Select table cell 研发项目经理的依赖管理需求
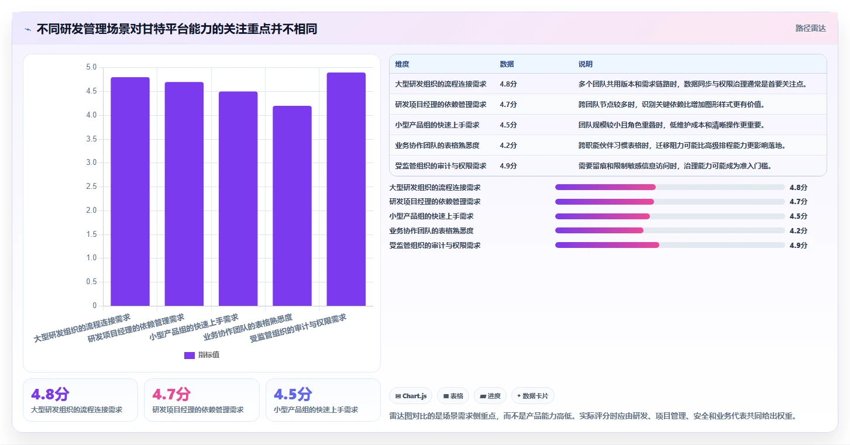The image size is (850, 445). click(x=441, y=105)
